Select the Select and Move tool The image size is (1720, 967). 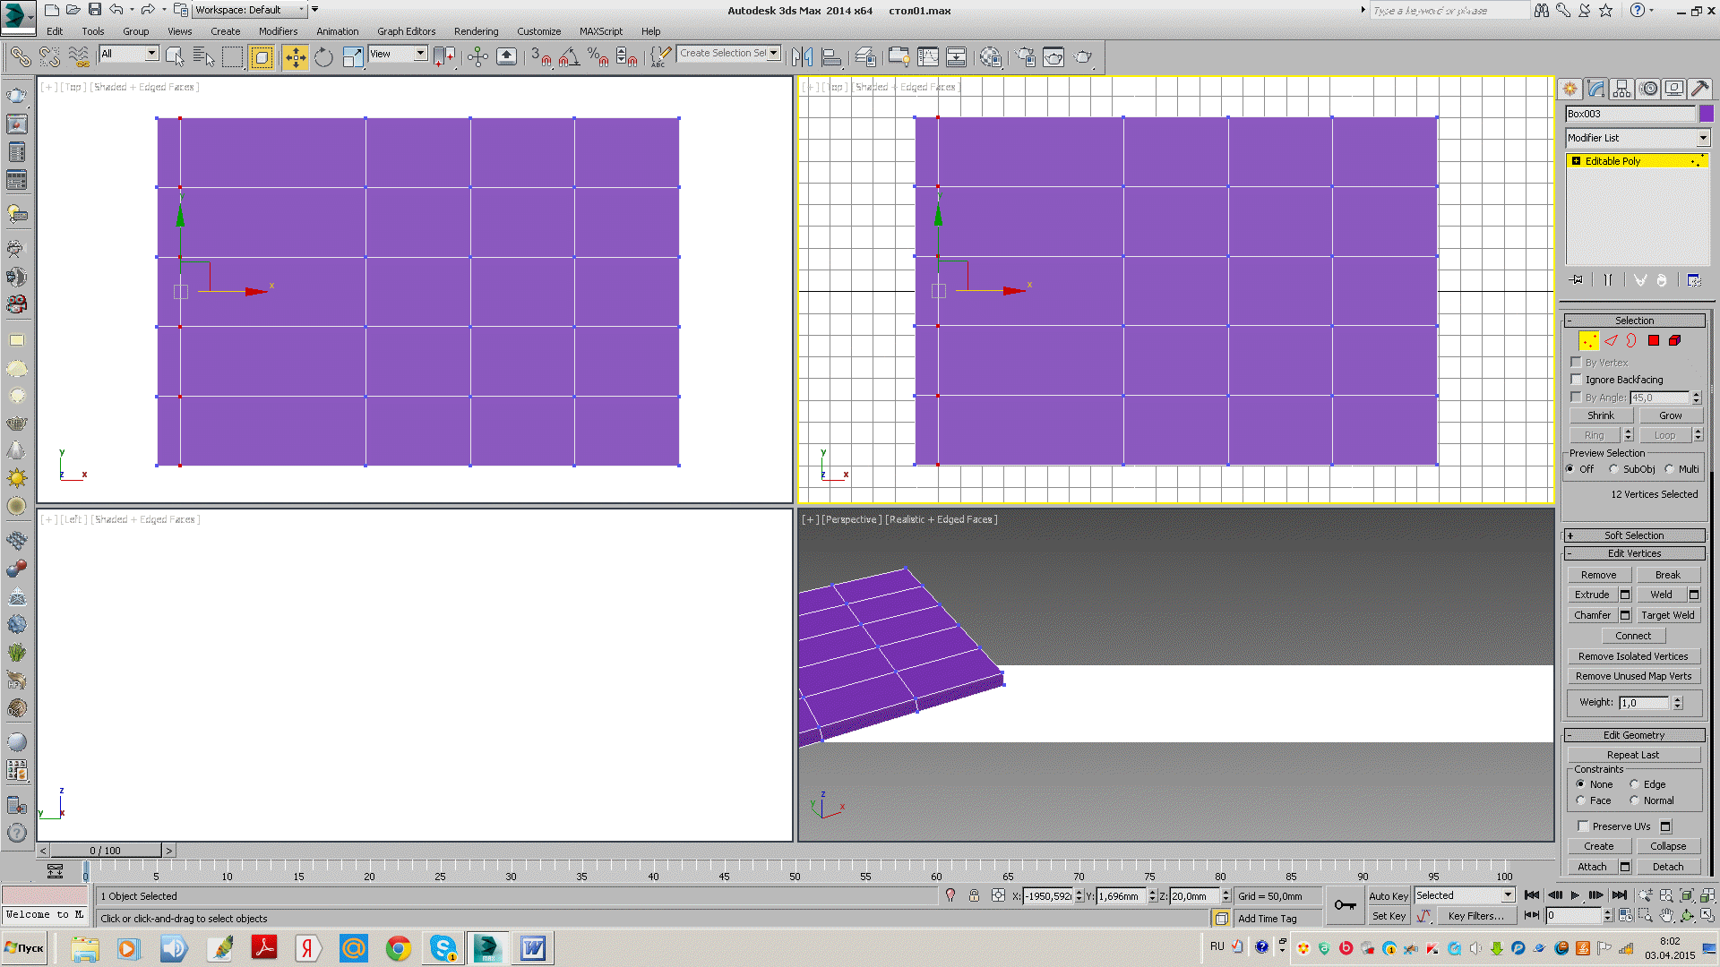(x=295, y=57)
